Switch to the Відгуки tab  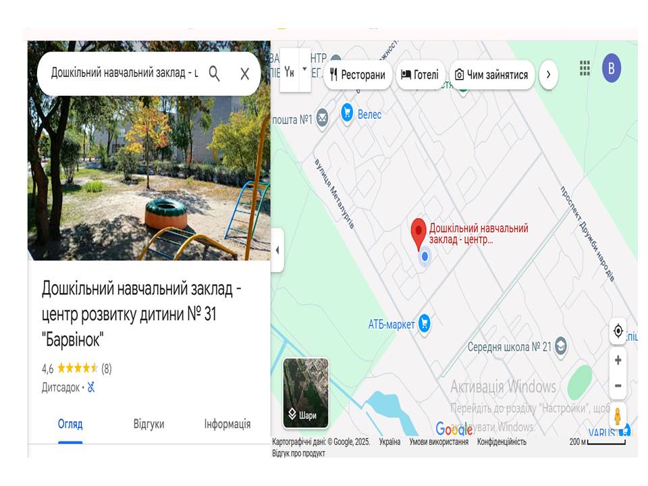click(x=148, y=425)
